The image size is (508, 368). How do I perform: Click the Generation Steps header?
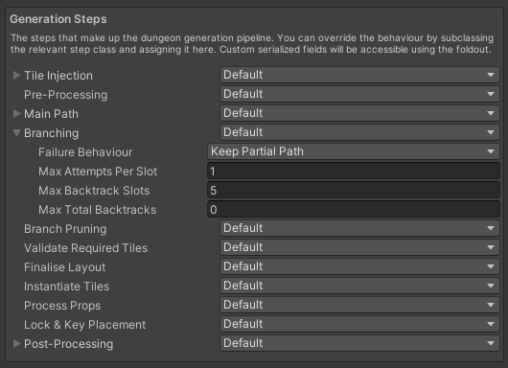coord(58,19)
